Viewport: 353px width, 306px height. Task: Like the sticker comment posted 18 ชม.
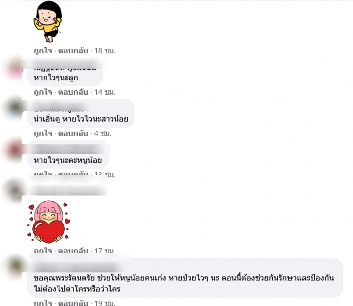[43, 51]
